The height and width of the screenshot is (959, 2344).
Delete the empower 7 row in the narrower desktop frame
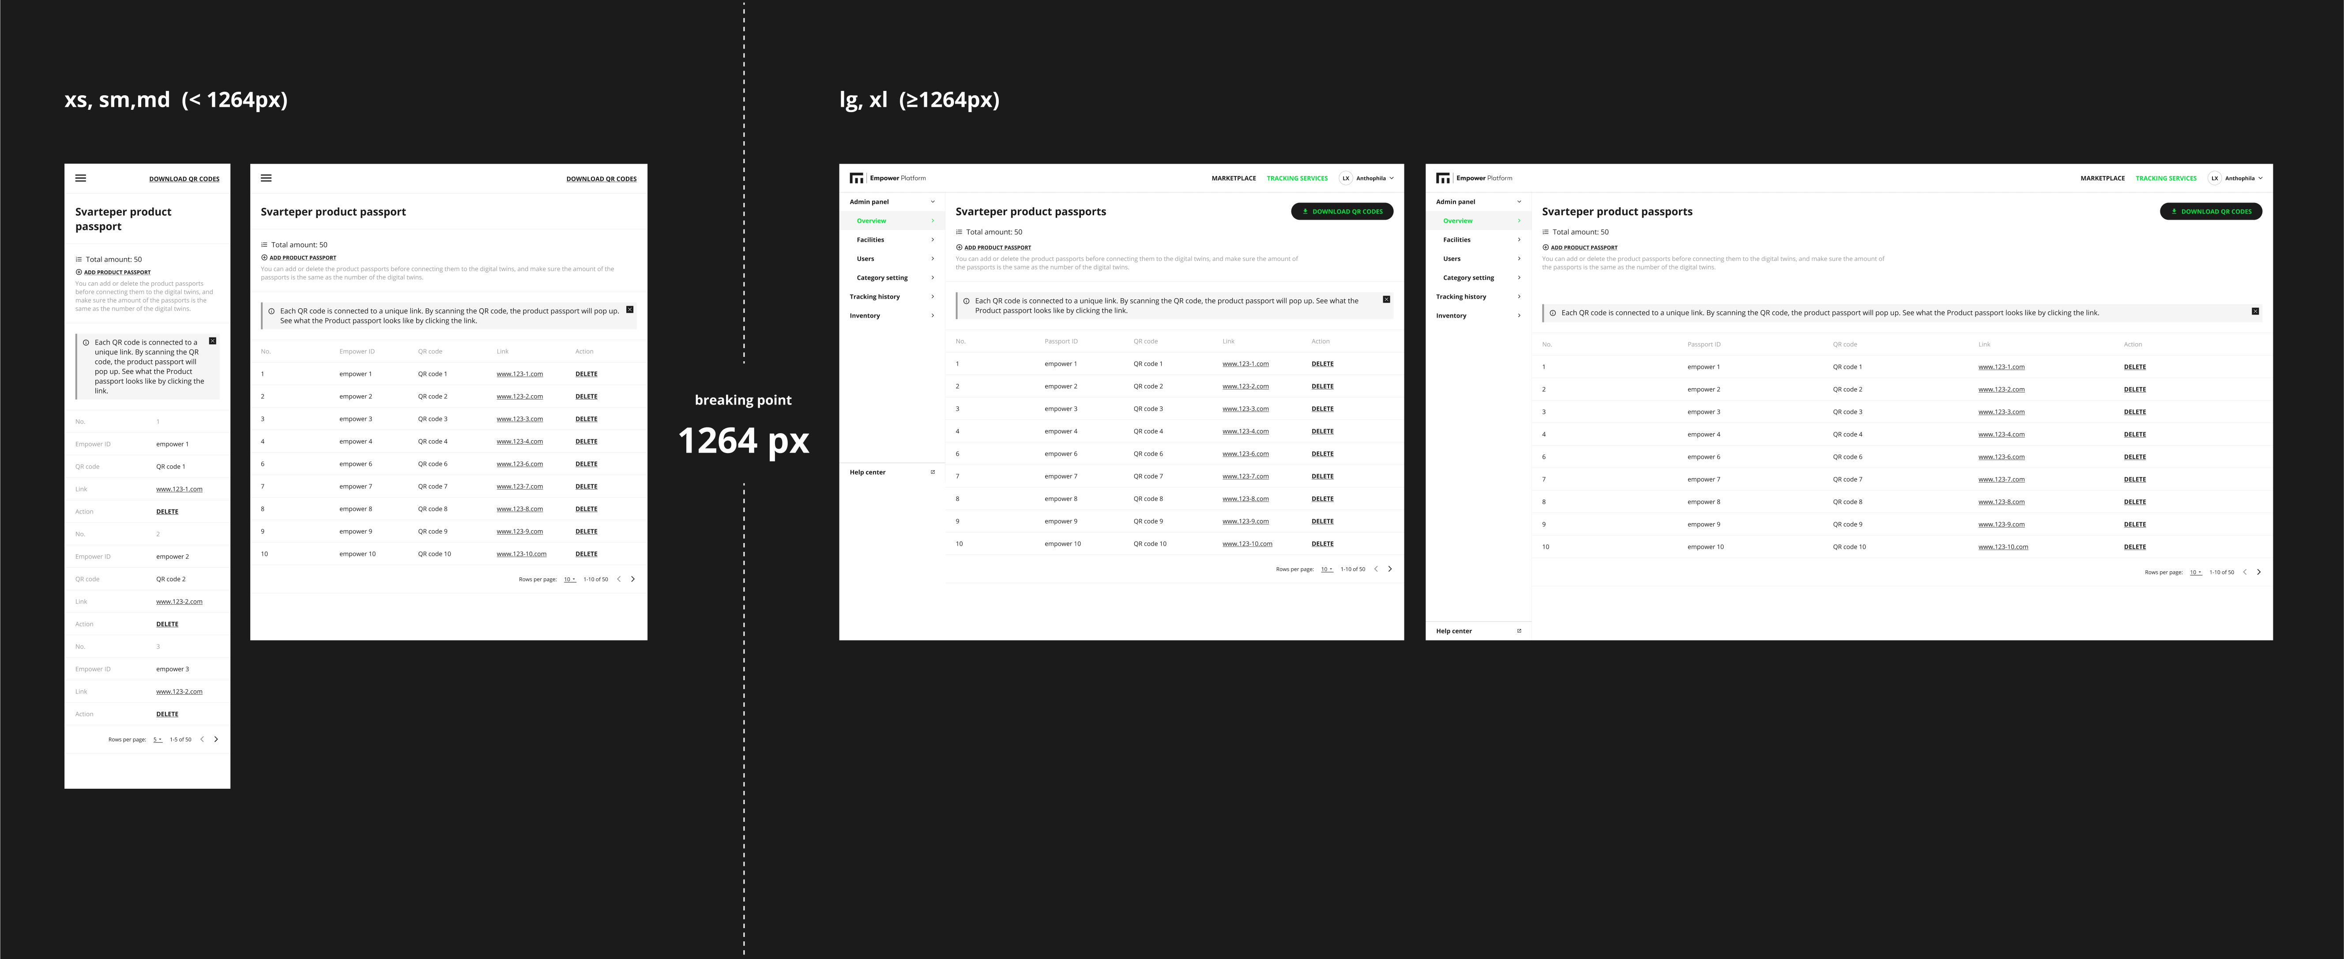point(1323,477)
